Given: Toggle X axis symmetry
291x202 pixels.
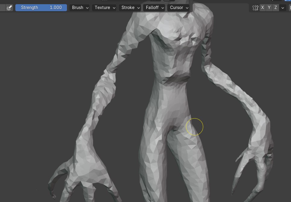Looking at the screenshot, I should click(x=262, y=8).
